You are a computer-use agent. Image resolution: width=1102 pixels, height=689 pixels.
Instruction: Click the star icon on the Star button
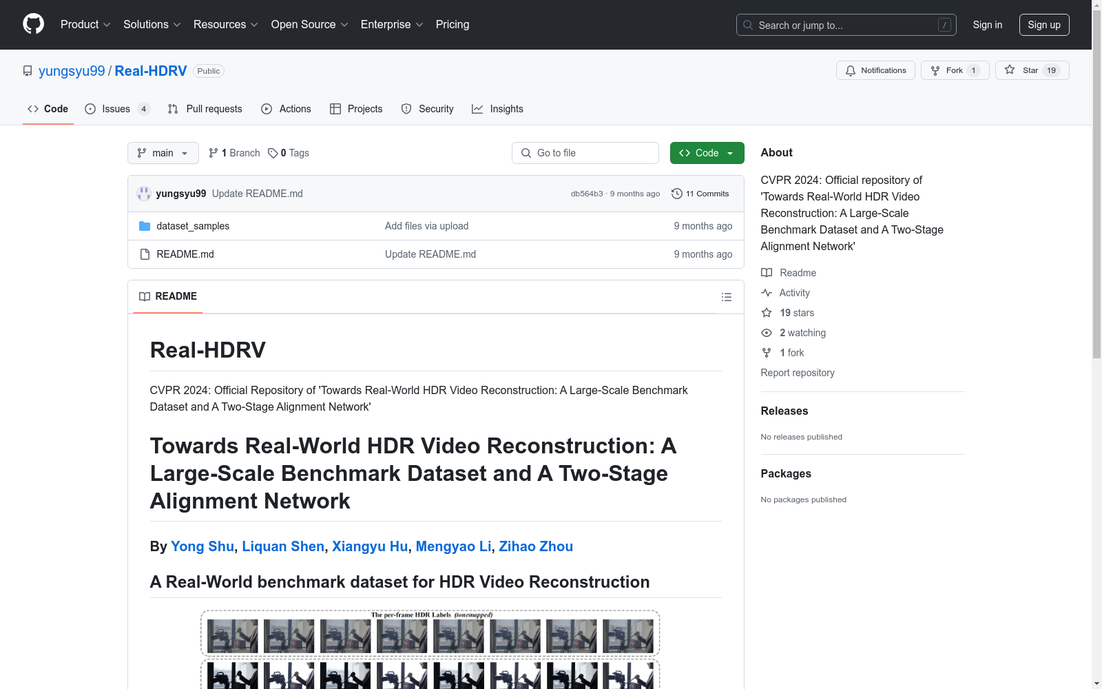point(1010,70)
